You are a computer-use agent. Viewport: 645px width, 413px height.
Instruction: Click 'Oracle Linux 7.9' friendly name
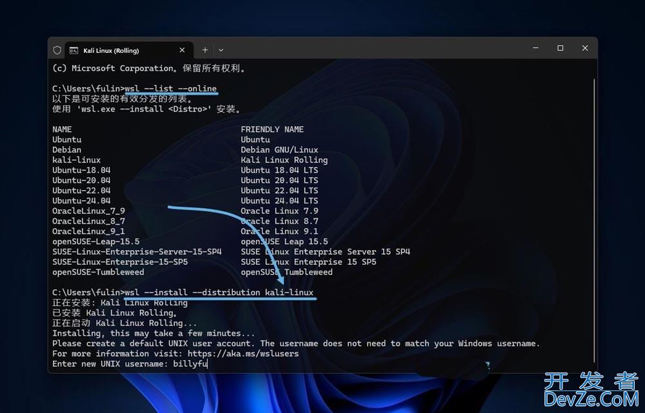pyautogui.click(x=279, y=211)
